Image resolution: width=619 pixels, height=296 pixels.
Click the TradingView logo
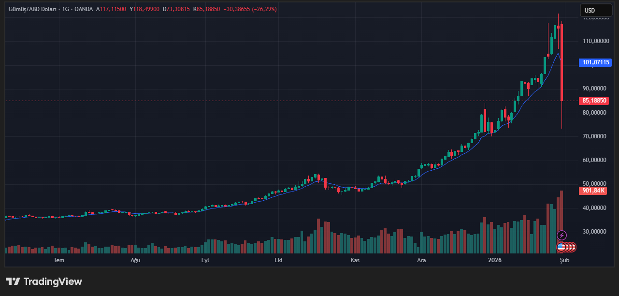click(44, 281)
